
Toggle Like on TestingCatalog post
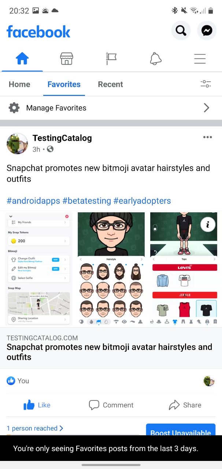point(37,405)
